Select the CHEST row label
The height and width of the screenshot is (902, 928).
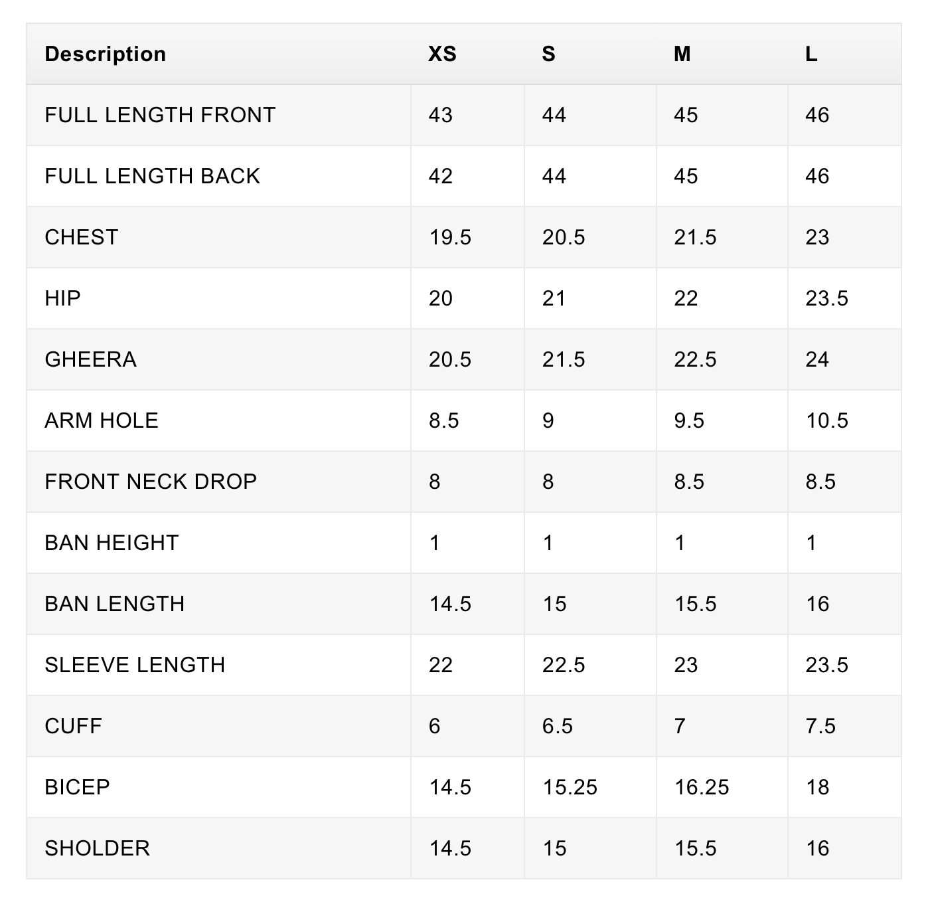[81, 237]
